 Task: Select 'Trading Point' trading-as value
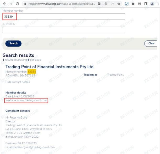coord(115,75)
